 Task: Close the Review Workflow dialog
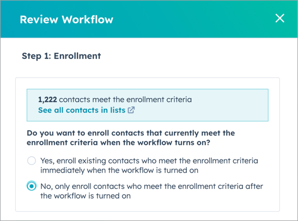pos(280,18)
